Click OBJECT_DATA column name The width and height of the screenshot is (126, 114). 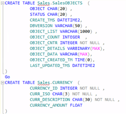click(43, 54)
